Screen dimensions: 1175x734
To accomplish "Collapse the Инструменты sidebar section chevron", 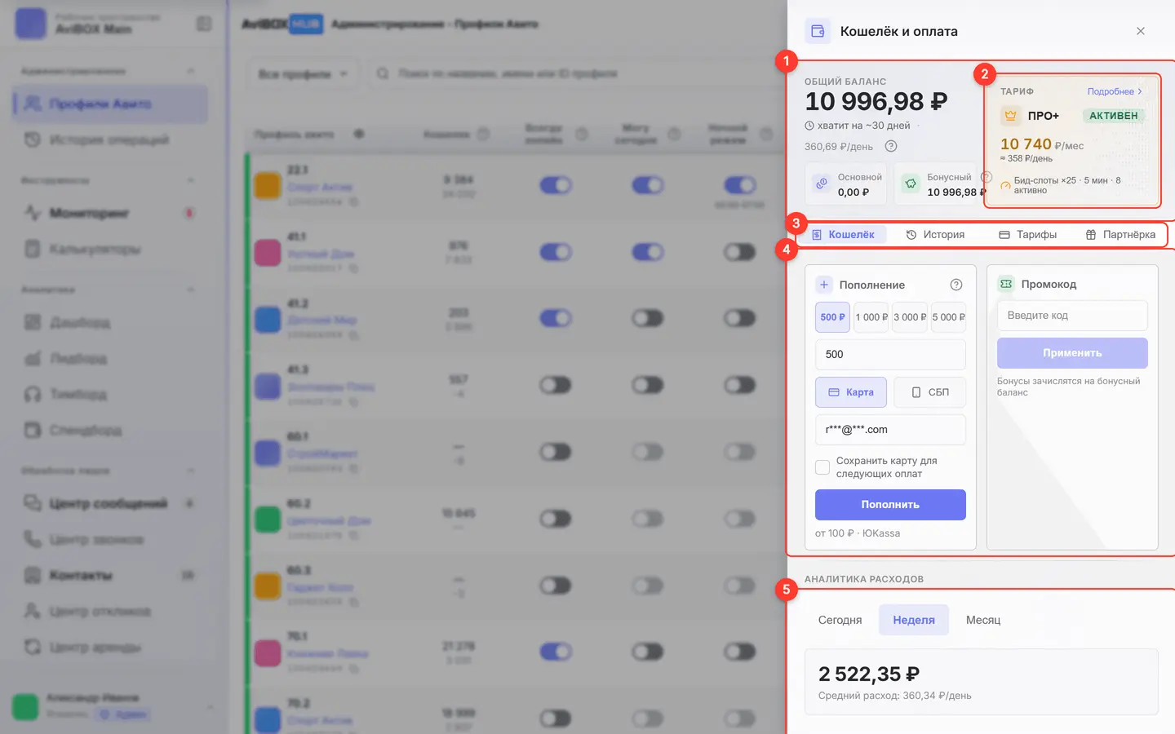I will click(191, 180).
